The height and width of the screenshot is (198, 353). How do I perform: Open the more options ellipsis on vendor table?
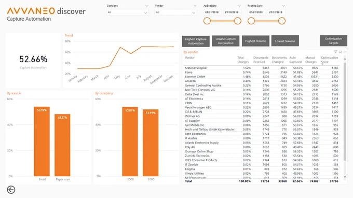coord(345,52)
